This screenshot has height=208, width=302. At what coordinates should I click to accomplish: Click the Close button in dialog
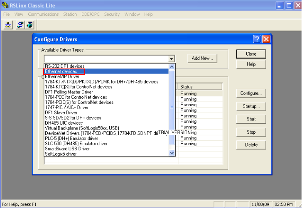pyautogui.click(x=251, y=54)
